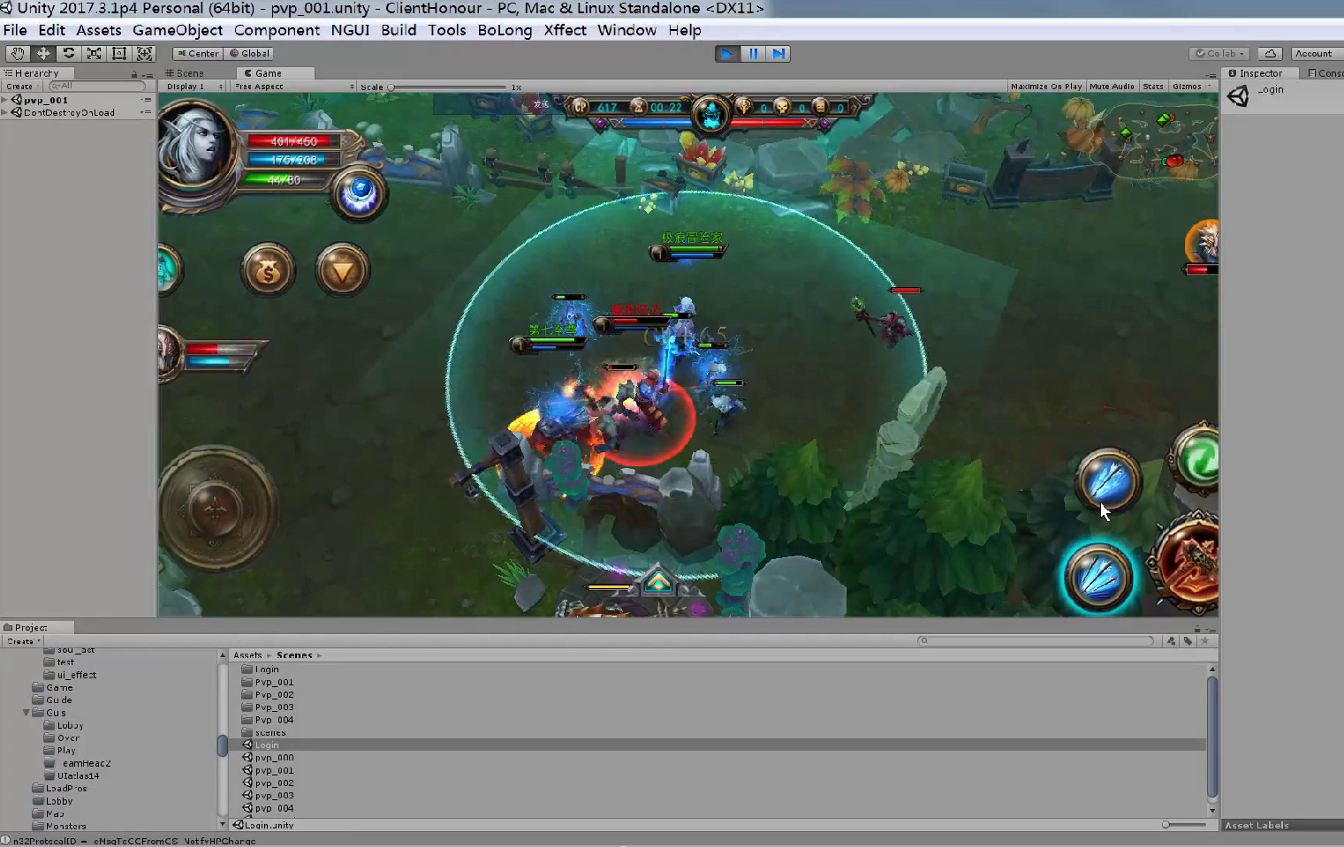This screenshot has width=1344, height=847.
Task: Open the BoLong menu
Action: (505, 30)
